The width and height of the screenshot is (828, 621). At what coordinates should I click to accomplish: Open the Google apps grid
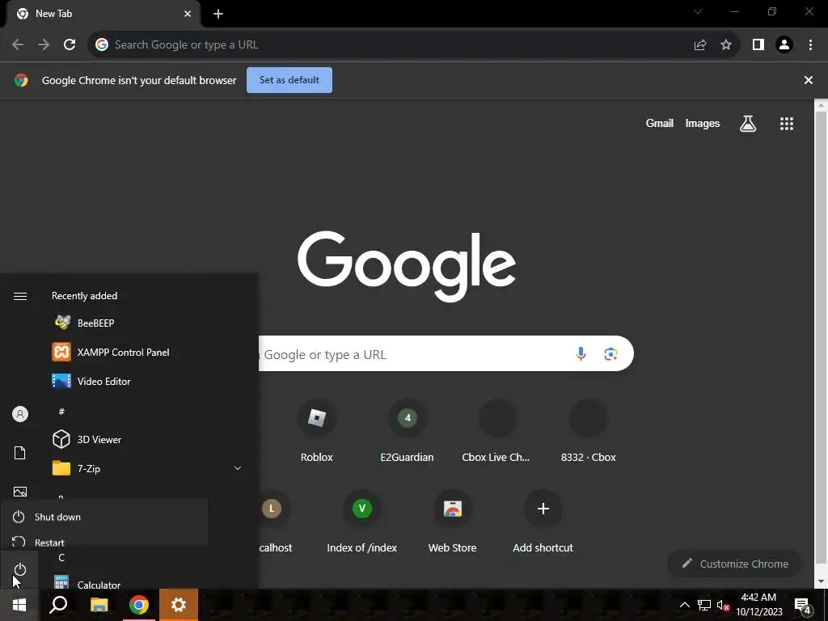coord(786,124)
